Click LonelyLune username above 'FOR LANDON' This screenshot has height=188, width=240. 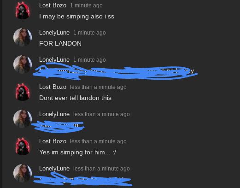pyautogui.click(x=54, y=33)
